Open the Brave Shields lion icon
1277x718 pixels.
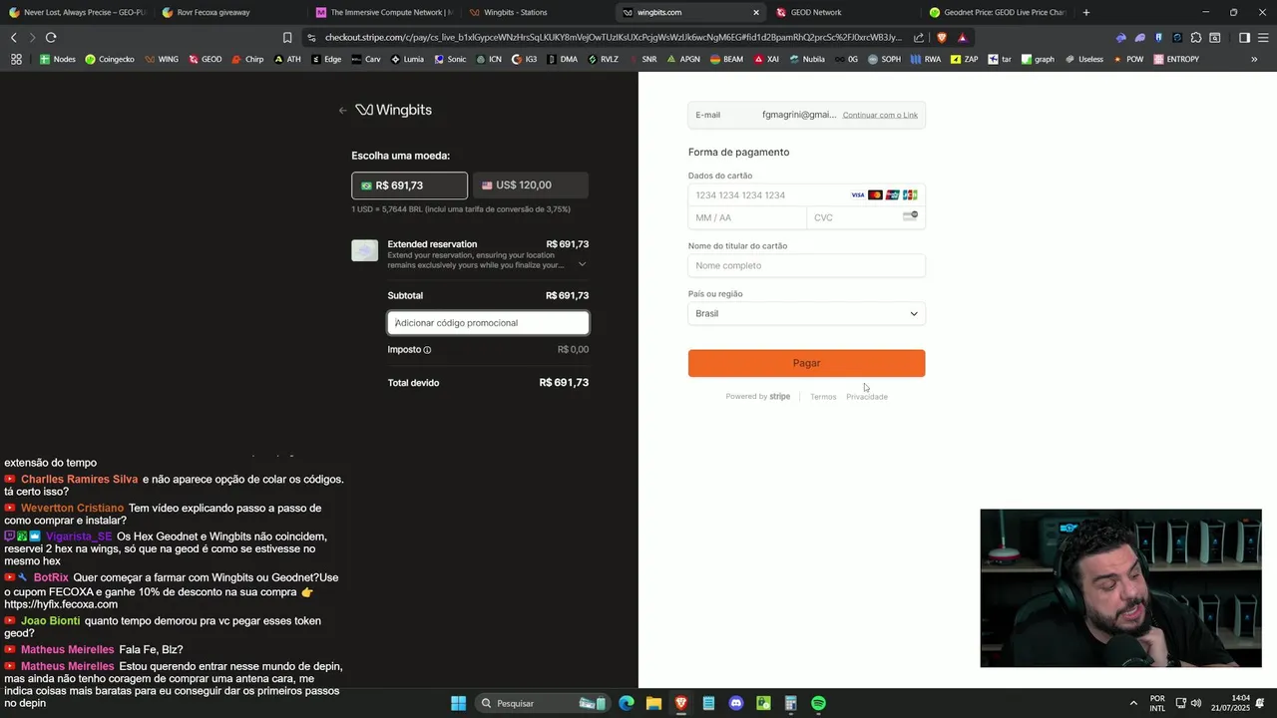pos(941,38)
